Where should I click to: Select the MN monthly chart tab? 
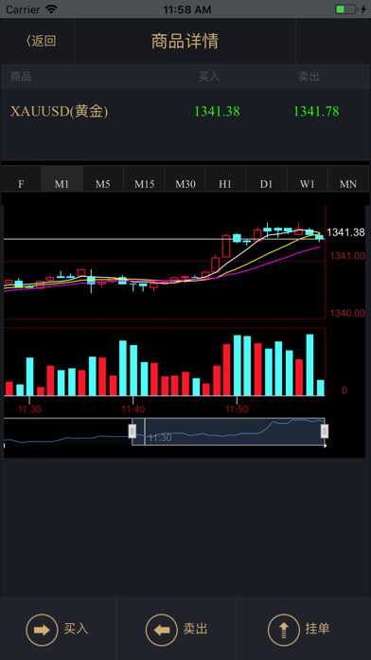[348, 179]
